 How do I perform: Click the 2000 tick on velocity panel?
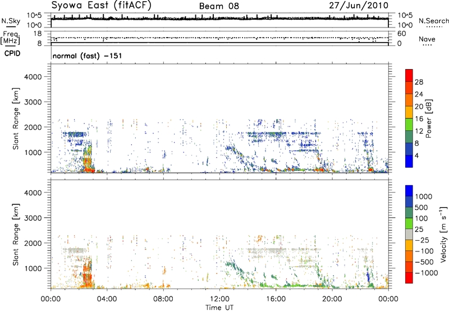pos(33,243)
